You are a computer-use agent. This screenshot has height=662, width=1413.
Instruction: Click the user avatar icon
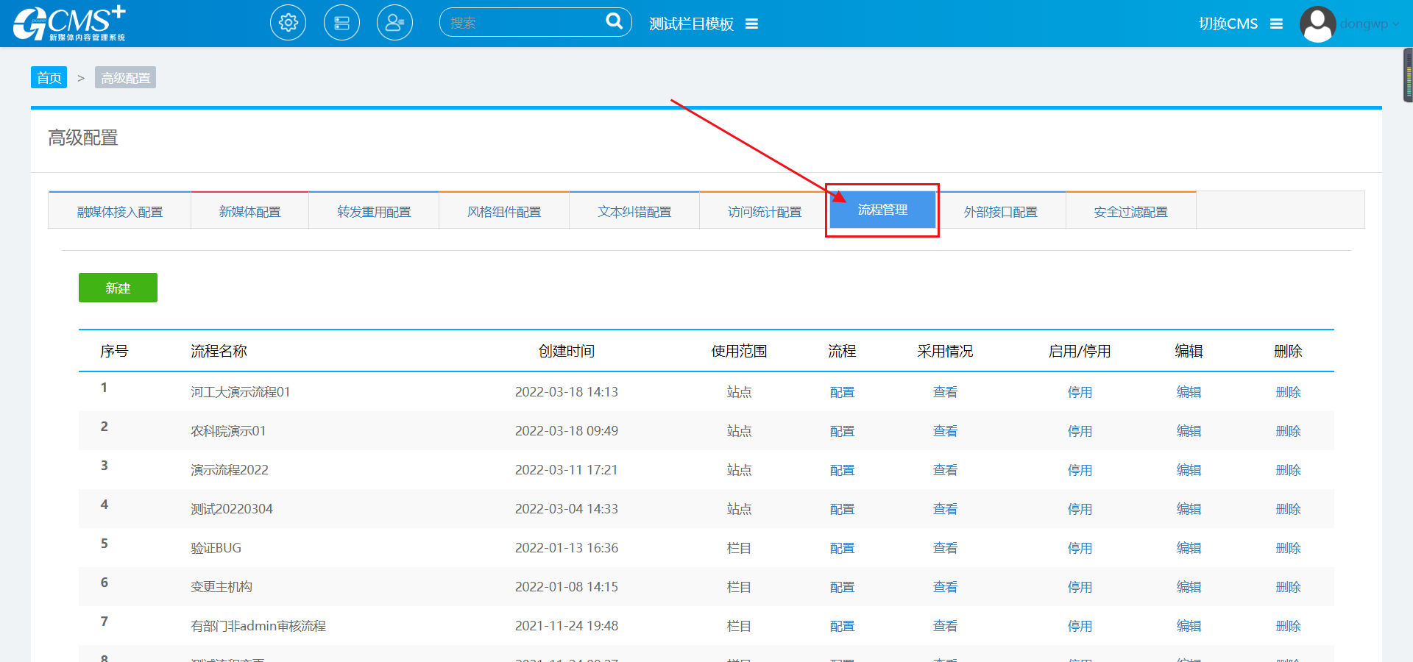click(x=1317, y=24)
